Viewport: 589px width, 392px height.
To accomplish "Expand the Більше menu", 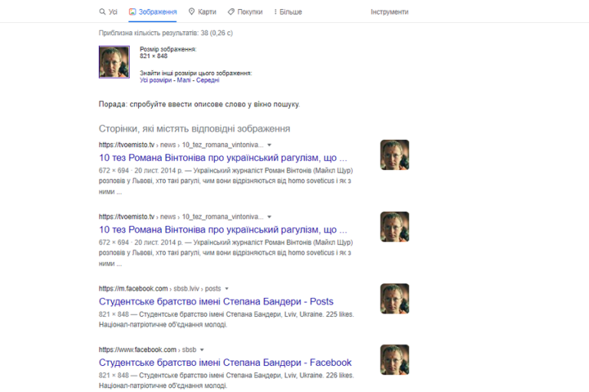I will (x=288, y=12).
